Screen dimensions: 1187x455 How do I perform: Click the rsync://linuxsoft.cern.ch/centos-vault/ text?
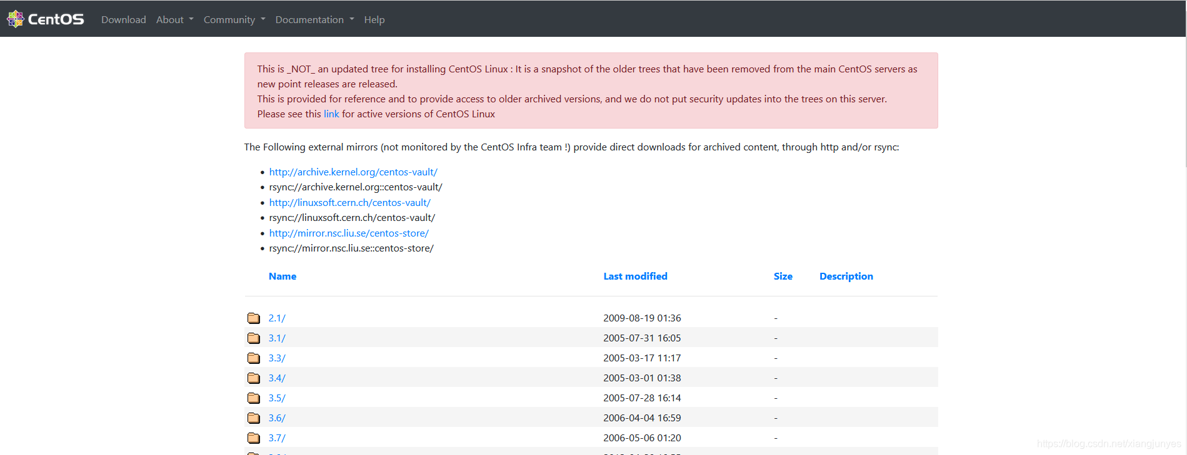[x=352, y=218]
